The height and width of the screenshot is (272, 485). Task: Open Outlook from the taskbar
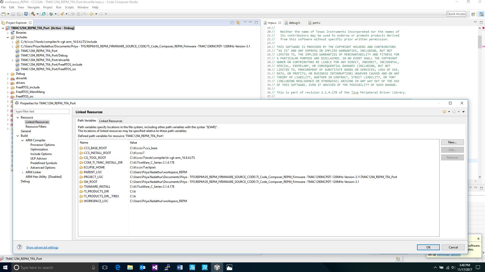click(142, 267)
